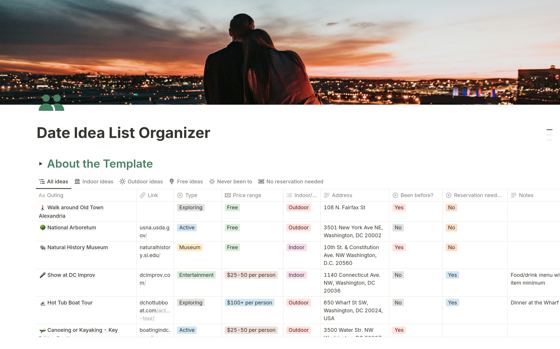Open the Type dropdown for National Arboretum
560x349 pixels.
[x=187, y=228]
